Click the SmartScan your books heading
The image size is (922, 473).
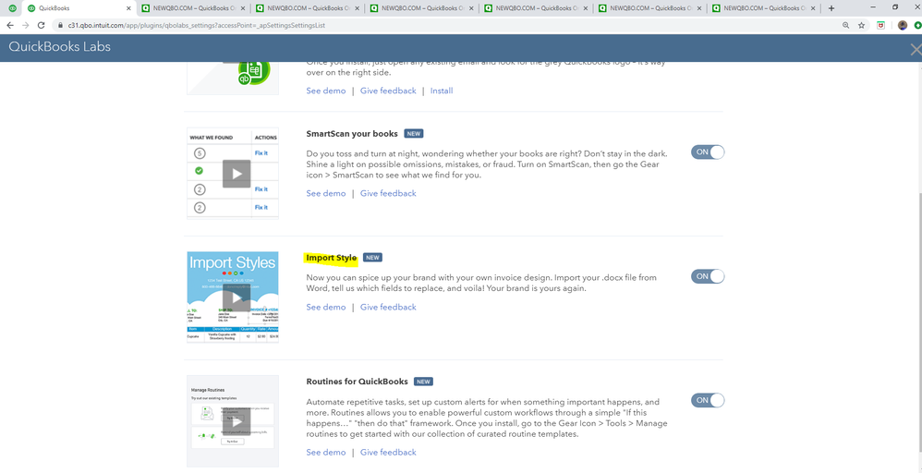pyautogui.click(x=352, y=134)
